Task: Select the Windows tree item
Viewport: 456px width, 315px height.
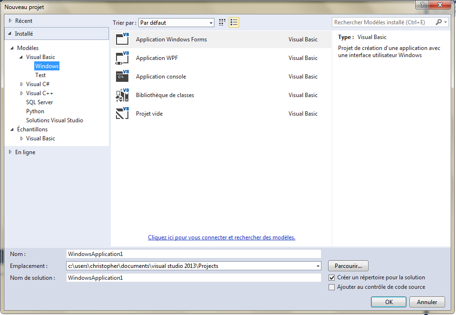Action: click(47, 66)
